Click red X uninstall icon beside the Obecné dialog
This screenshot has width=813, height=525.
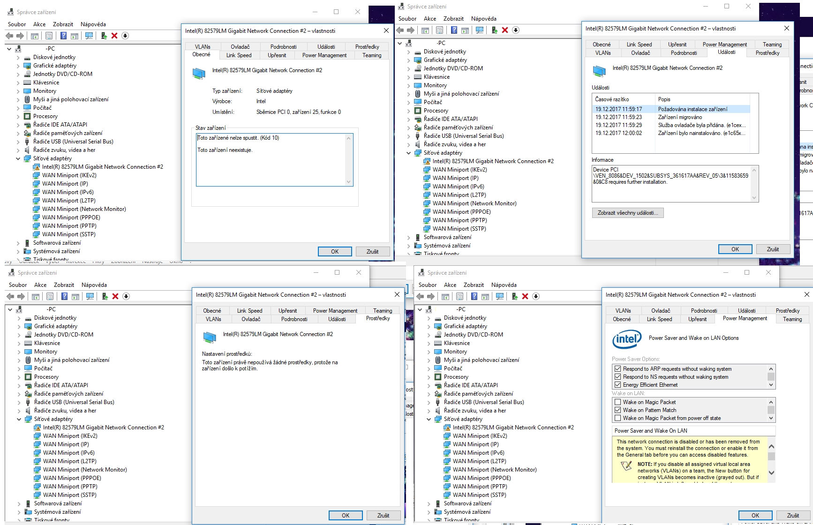(114, 36)
